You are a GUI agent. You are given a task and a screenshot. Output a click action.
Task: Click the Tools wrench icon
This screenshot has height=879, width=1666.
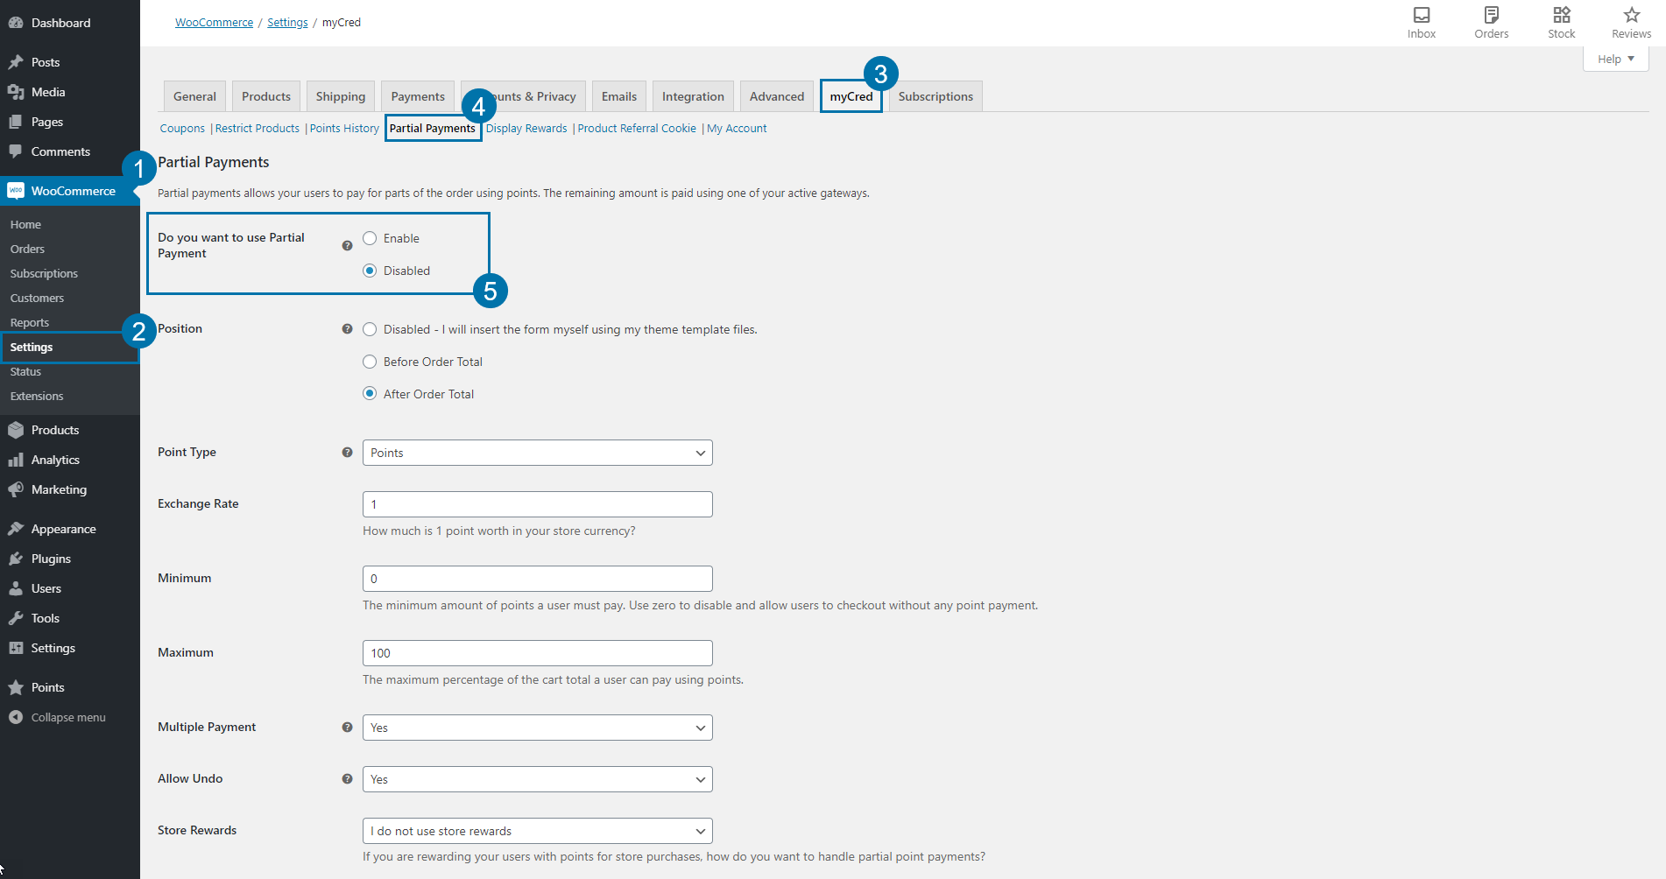(16, 618)
